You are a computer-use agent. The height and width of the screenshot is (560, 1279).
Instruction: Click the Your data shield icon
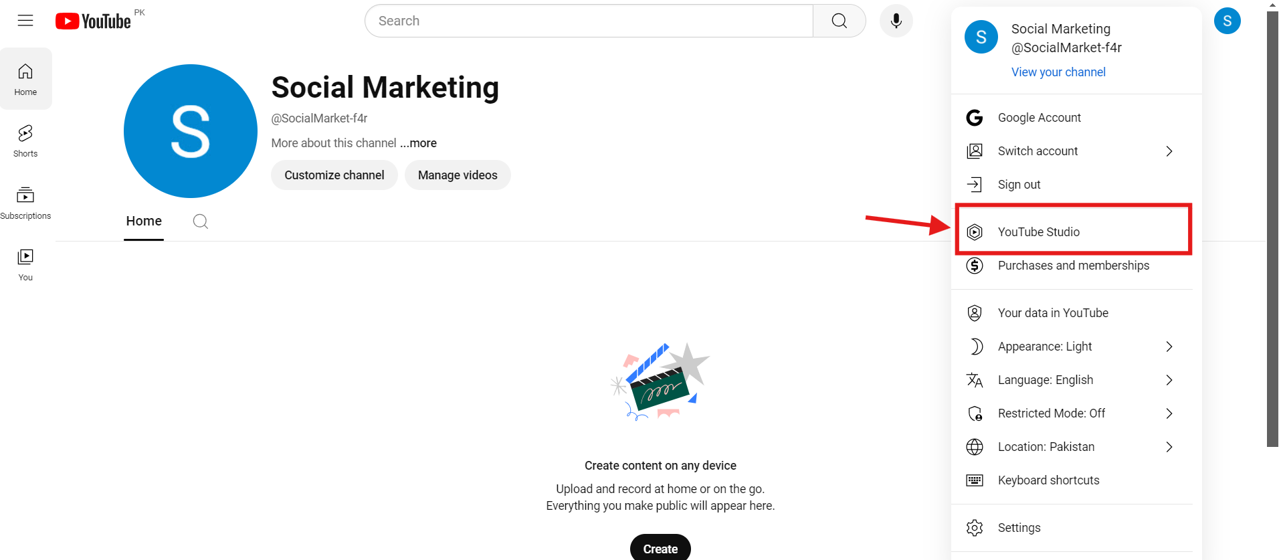coord(975,313)
